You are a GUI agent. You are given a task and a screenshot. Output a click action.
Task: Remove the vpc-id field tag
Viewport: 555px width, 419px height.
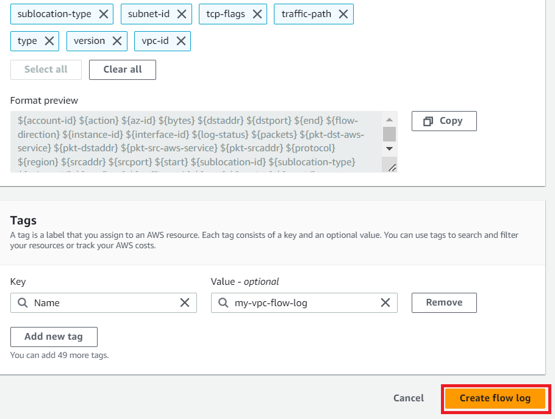180,41
